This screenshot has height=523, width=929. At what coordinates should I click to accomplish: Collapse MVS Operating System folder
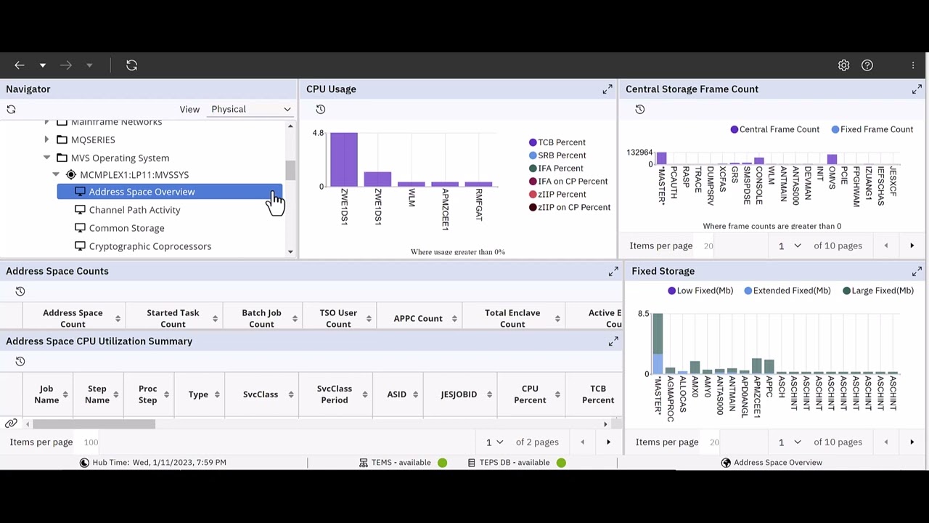pos(46,158)
